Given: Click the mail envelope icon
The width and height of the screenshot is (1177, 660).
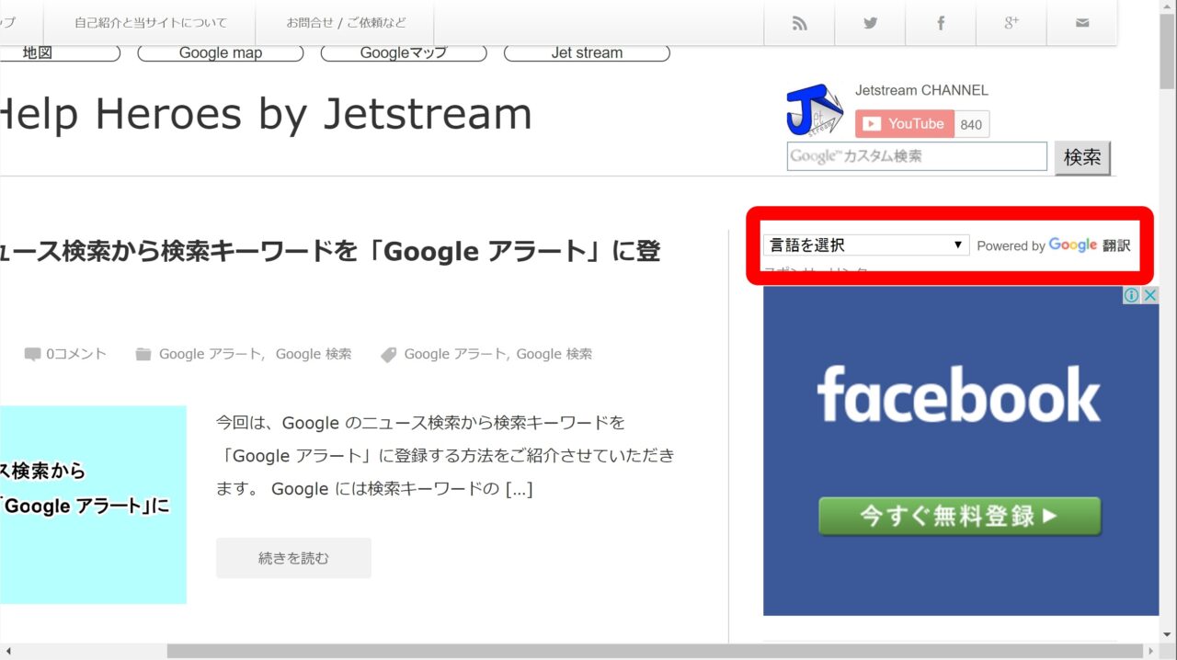Looking at the screenshot, I should pyautogui.click(x=1081, y=23).
